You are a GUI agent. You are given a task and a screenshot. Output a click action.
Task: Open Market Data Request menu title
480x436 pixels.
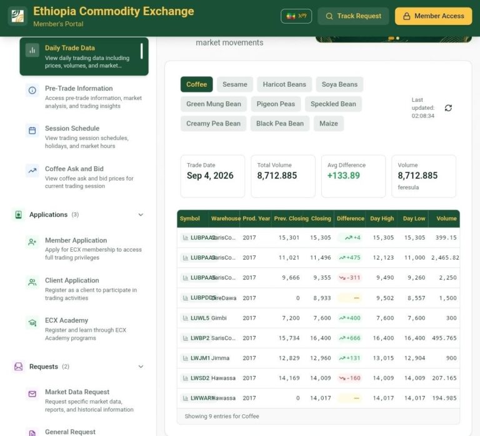click(77, 392)
